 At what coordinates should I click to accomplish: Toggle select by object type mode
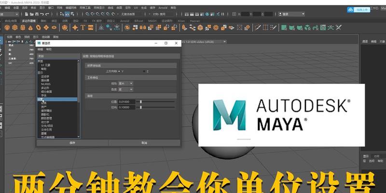(67, 14)
